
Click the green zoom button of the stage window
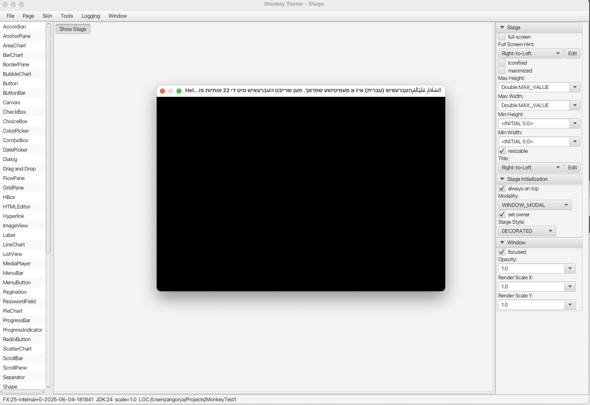coord(179,91)
